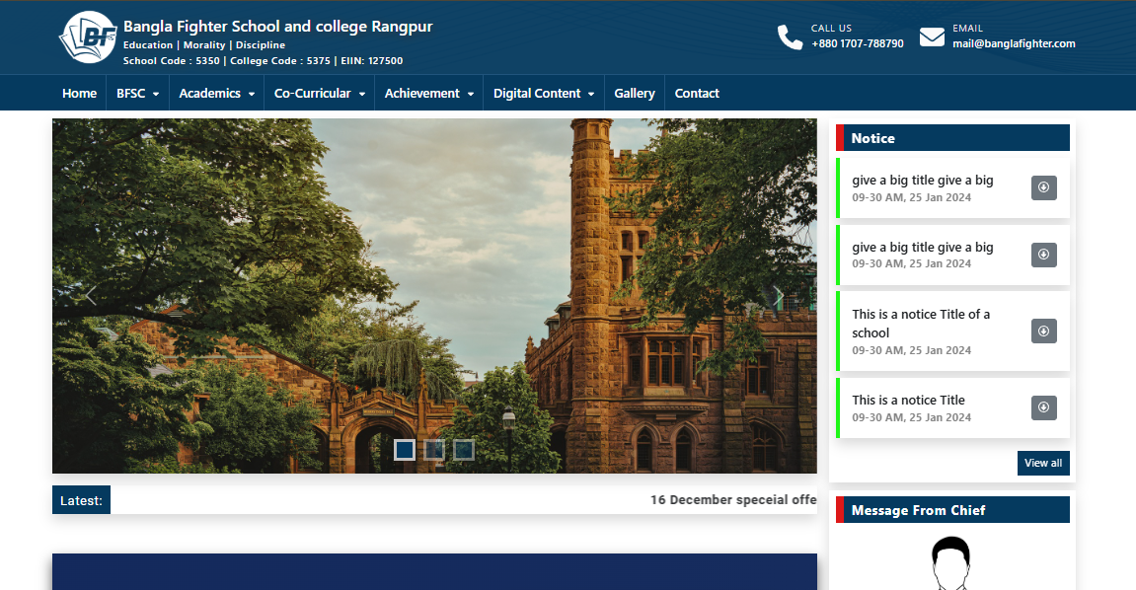Click the chief's avatar image

tap(950, 564)
